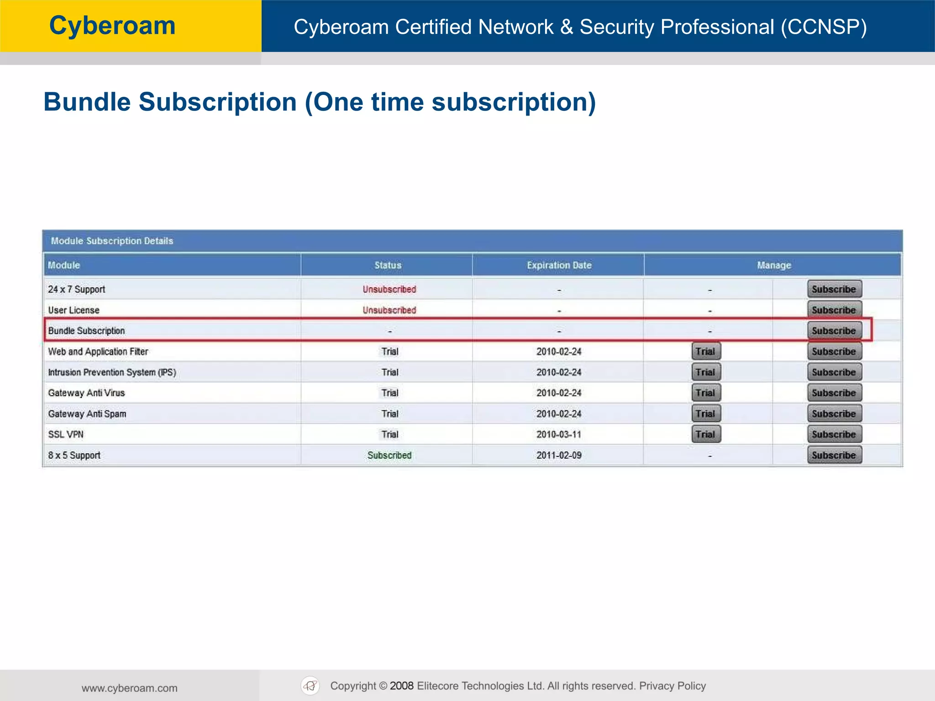Click Gateway Anti Spam expiration date 2010-02-24
Screen dimensions: 935x701
click(559, 414)
